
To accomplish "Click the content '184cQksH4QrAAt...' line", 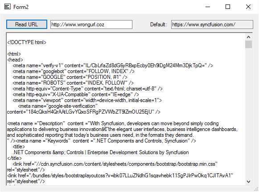I will [83, 112].
